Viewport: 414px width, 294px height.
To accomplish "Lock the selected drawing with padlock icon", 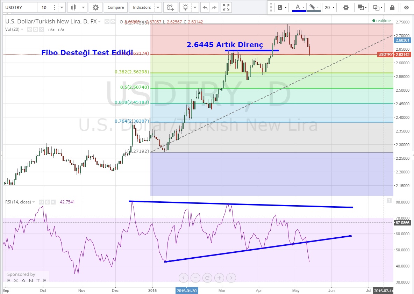I will tap(392, 7).
